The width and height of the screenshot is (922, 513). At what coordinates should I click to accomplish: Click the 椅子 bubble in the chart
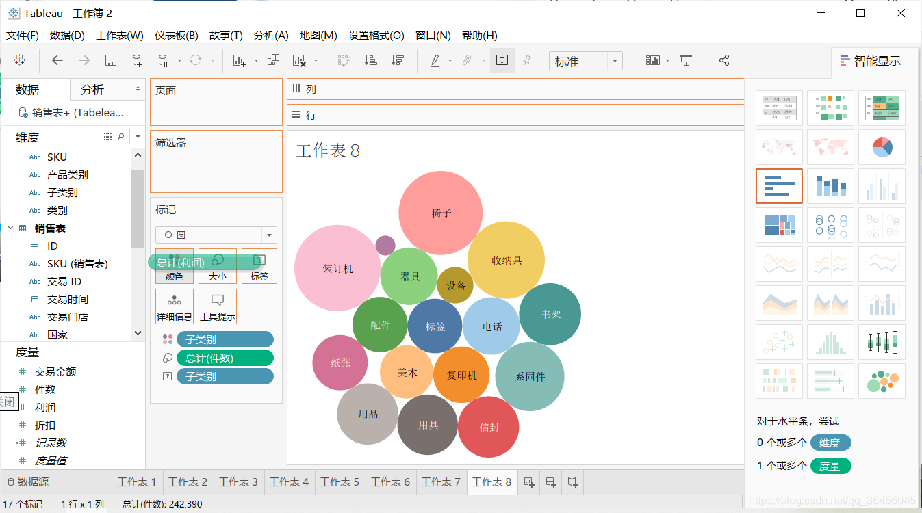click(441, 213)
